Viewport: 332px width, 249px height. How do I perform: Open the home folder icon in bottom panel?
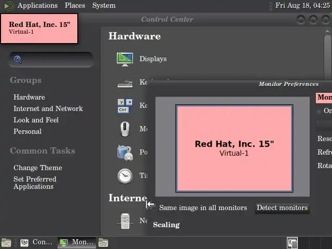pos(103,243)
